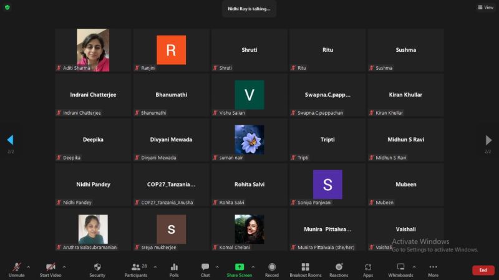Viewport: 499px width, 280px height.
Task: Go to next page of participants
Action: [488, 140]
